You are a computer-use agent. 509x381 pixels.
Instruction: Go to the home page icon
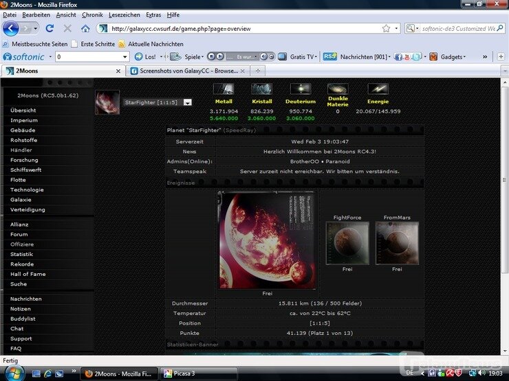pyautogui.click(x=85, y=29)
